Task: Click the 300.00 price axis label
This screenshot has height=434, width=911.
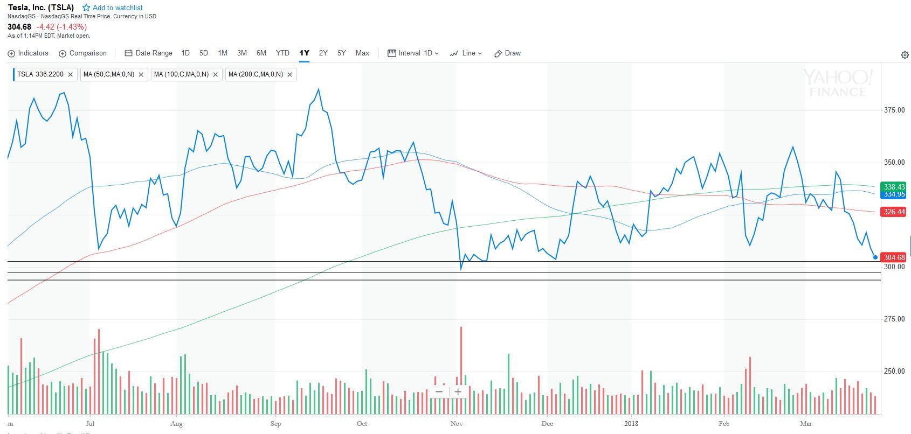Action: pos(894,267)
